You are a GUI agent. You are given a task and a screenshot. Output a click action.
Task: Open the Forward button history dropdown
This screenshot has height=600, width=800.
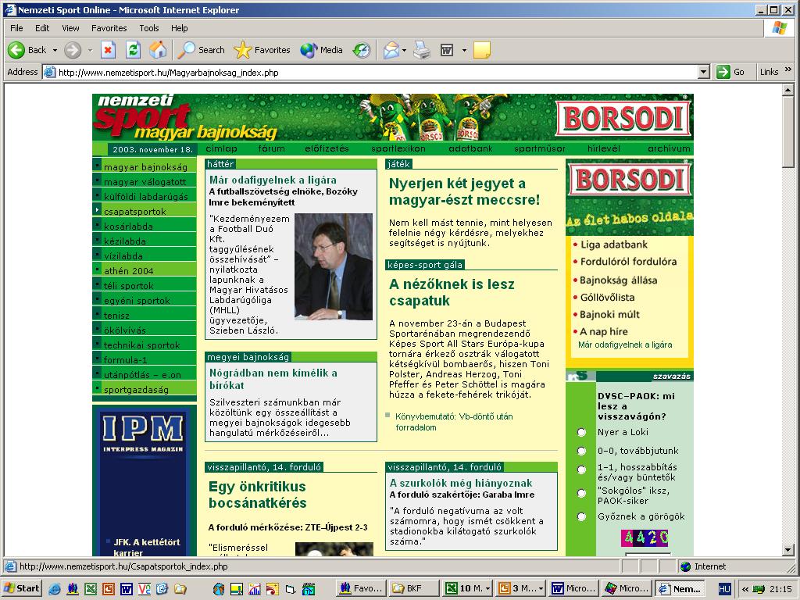(x=90, y=50)
